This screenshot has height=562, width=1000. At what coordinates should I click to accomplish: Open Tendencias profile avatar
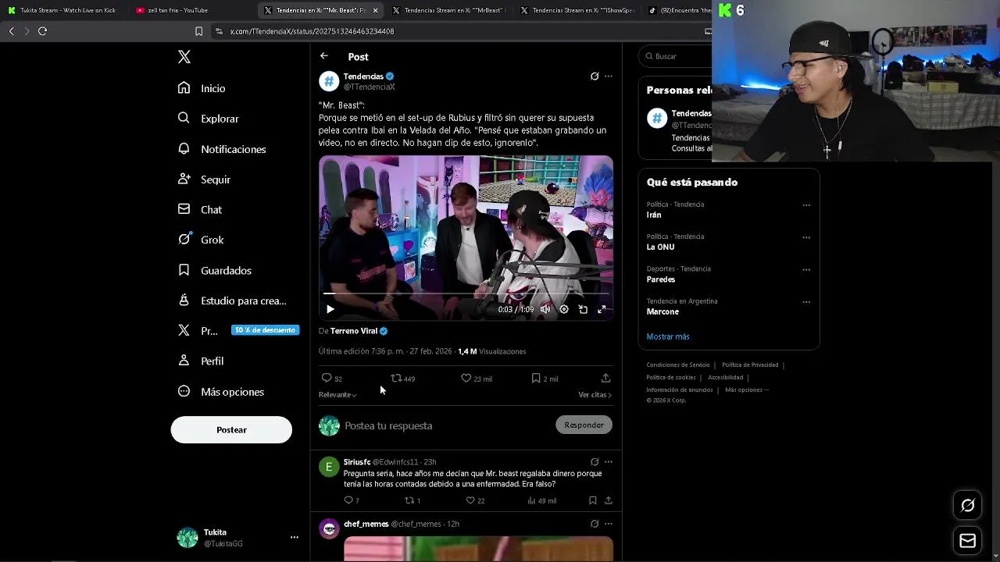[x=329, y=81]
